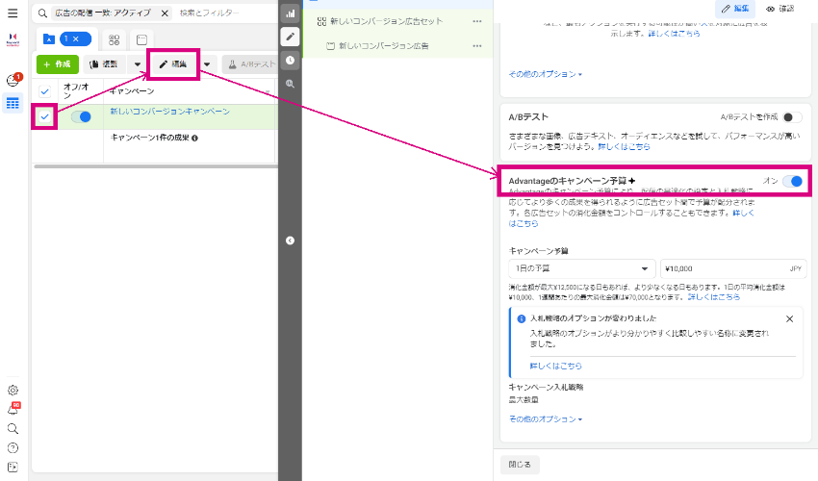Click search magnifier in filter bar

click(42, 13)
